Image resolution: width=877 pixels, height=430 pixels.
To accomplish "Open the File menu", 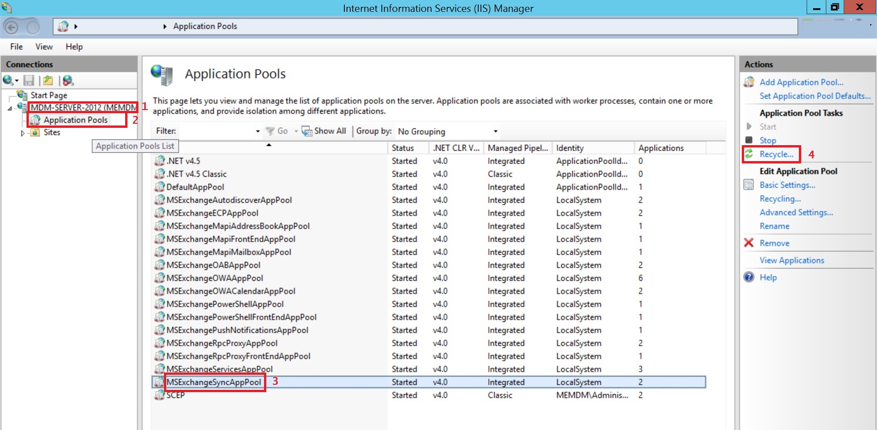I will 16,47.
